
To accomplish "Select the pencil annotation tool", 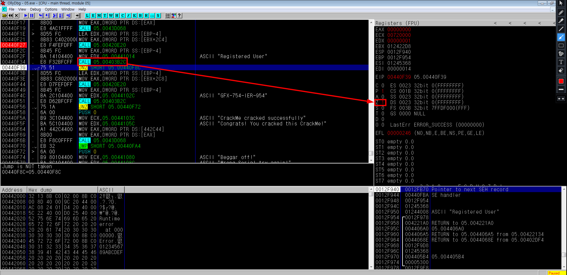I will (x=561, y=12).
